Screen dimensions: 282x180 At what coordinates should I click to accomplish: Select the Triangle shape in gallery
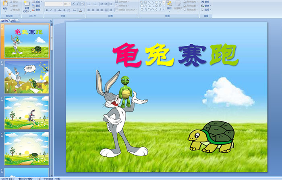tap(146, 6)
